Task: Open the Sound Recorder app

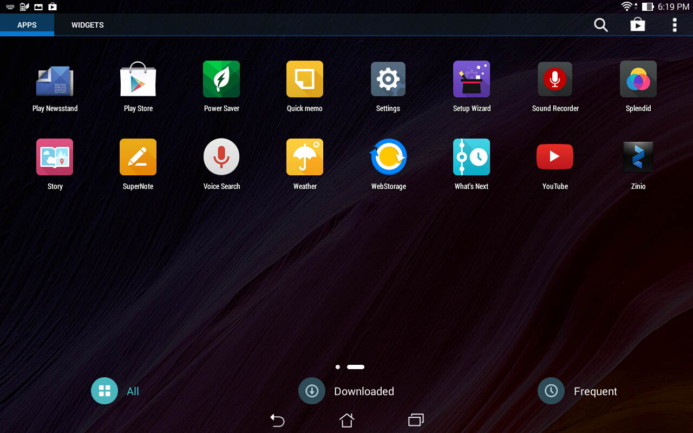Action: 555,87
